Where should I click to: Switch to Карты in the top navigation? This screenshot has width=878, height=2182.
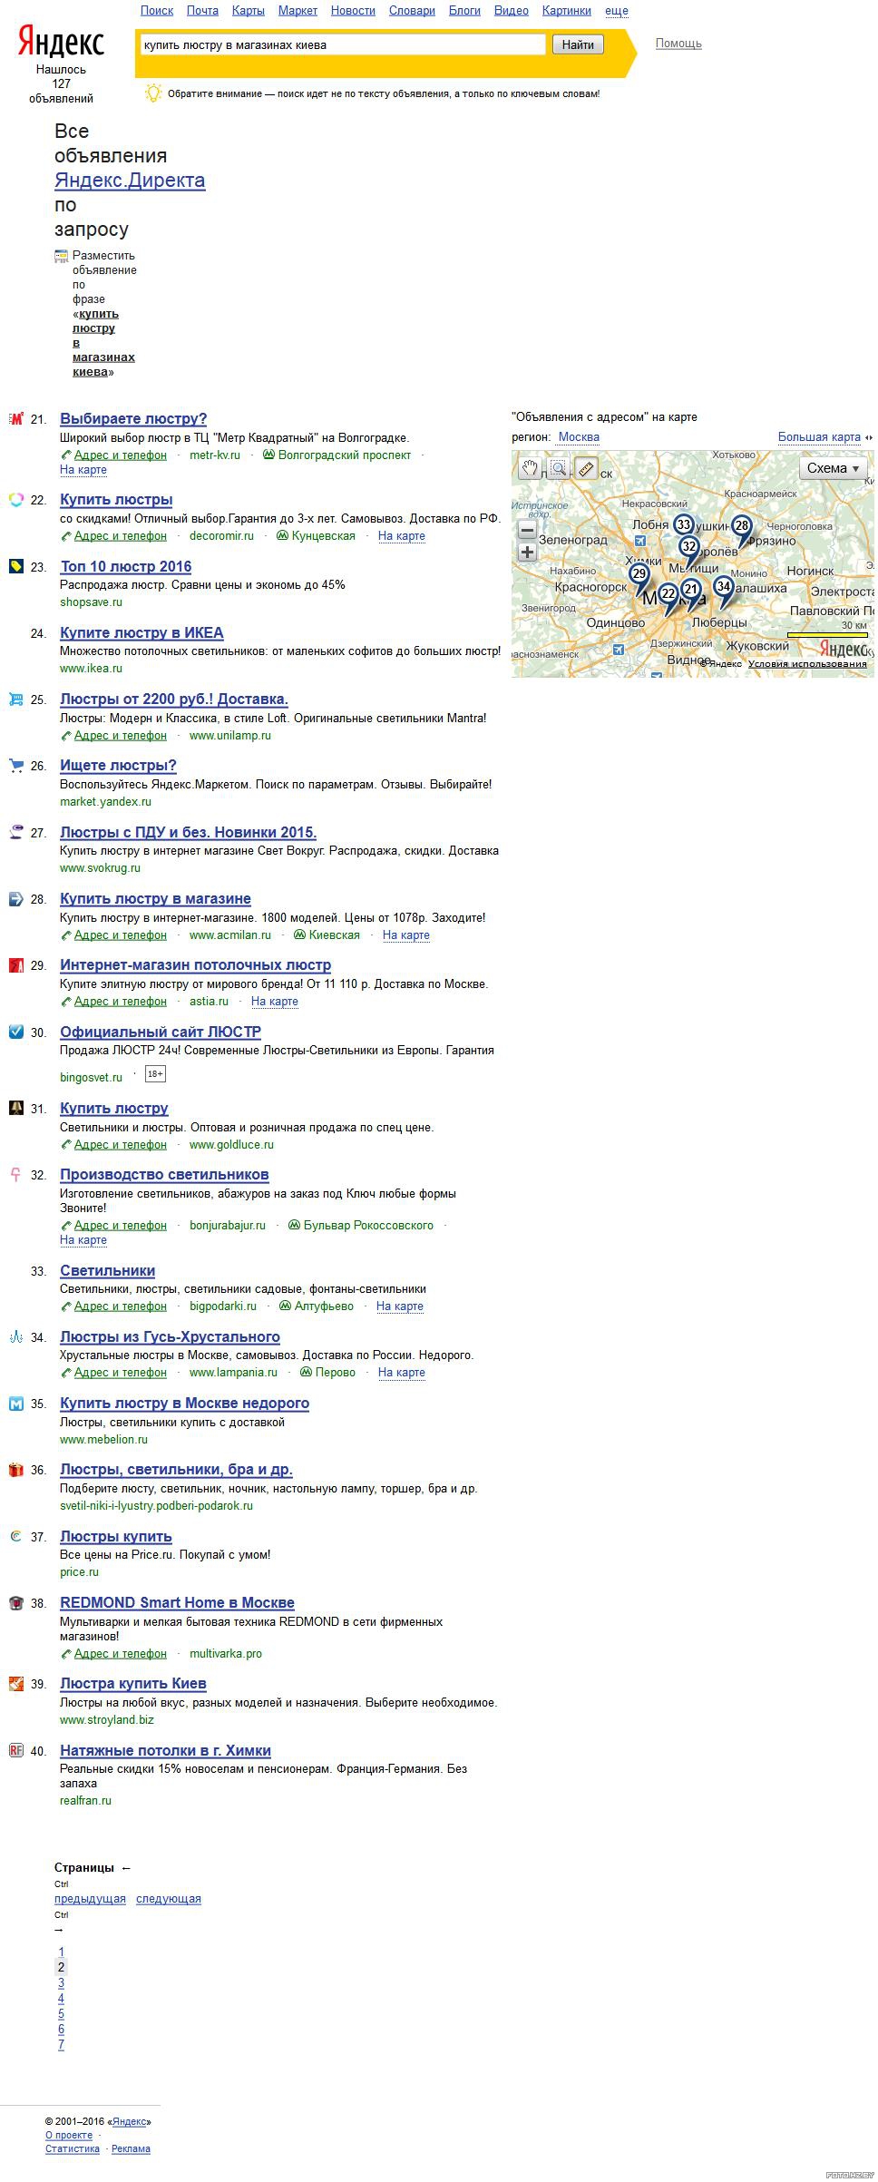(249, 11)
